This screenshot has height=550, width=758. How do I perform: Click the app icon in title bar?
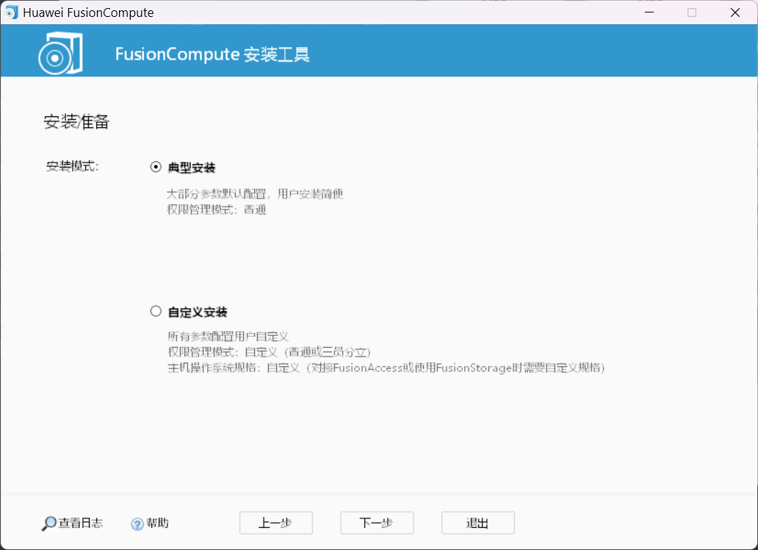(x=11, y=12)
